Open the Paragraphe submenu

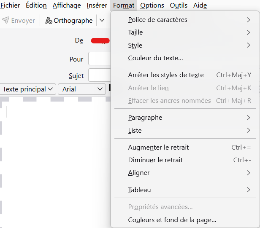185,118
